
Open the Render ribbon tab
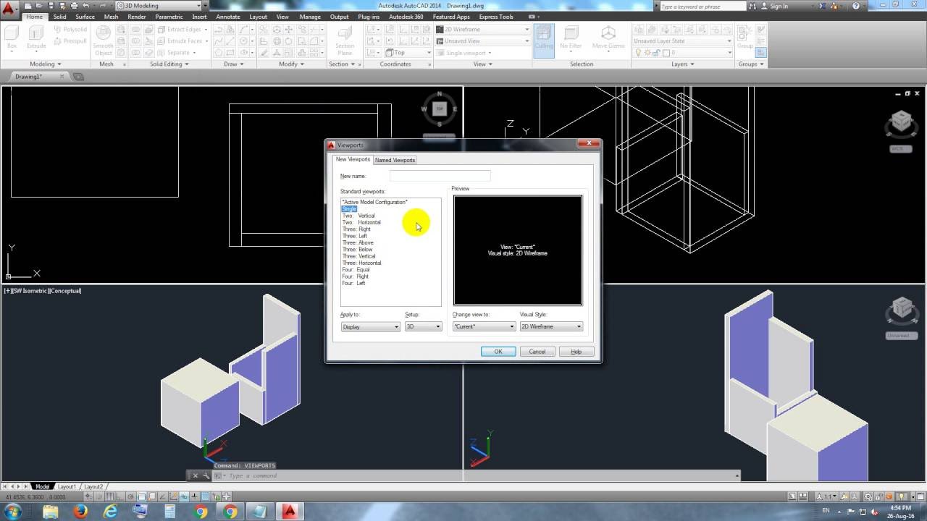point(137,17)
